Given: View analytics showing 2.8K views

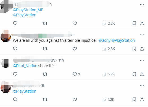Looking at the screenshot, I should [x=109, y=49].
